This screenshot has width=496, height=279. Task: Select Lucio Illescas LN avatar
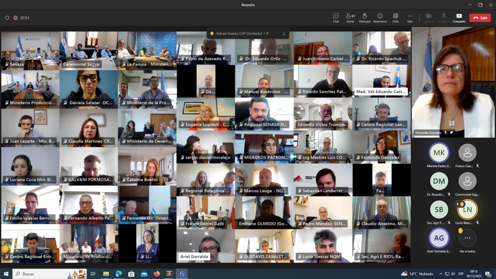467,210
